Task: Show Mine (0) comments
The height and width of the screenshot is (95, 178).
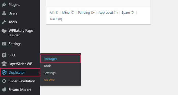Action: [68, 13]
